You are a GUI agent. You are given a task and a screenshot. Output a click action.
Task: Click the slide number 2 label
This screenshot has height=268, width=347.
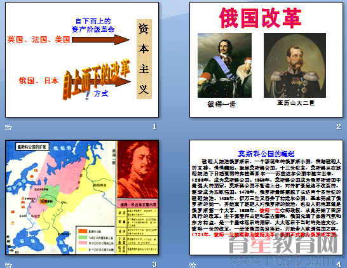338,126
